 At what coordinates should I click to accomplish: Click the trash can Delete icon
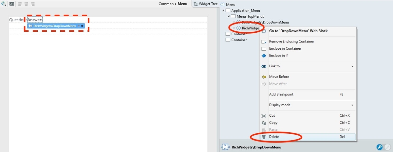pyautogui.click(x=264, y=137)
